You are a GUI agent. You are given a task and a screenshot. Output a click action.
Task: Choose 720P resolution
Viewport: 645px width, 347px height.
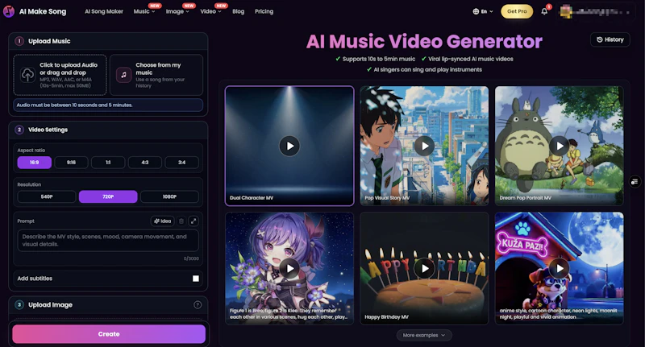coord(108,196)
